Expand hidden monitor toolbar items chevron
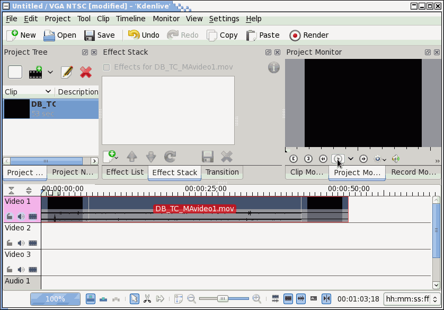Viewport: 444px width, 310px height. (437, 161)
